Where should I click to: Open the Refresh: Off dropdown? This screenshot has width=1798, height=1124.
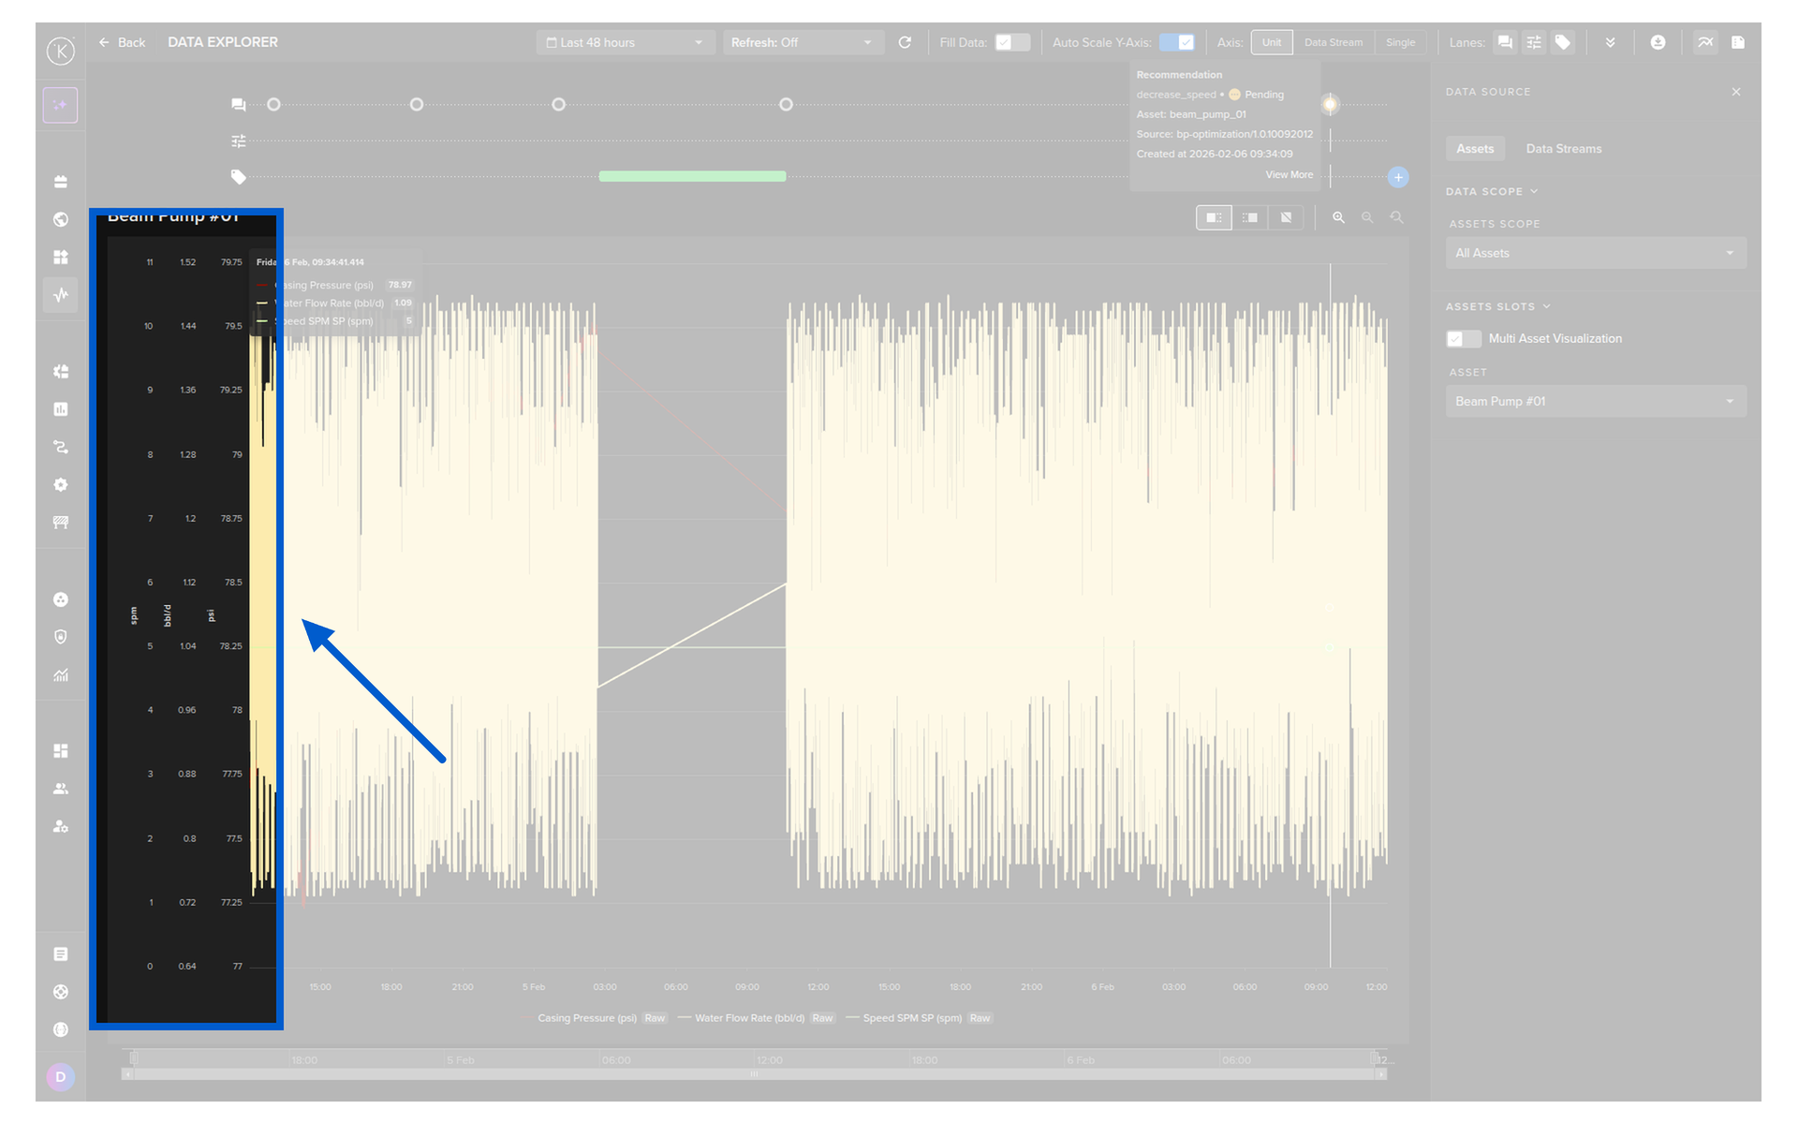802,42
